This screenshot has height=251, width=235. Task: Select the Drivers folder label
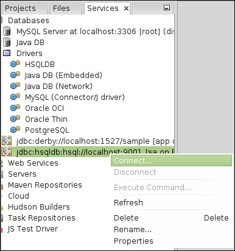click(x=29, y=54)
